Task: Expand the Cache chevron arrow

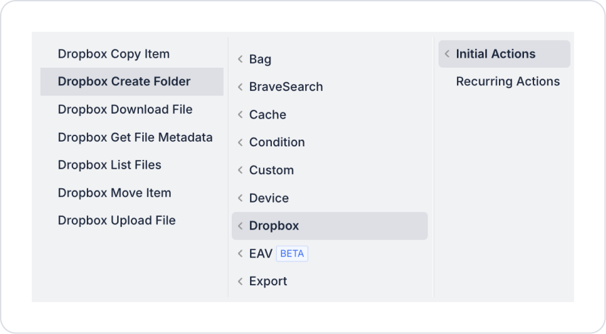Action: 240,114
